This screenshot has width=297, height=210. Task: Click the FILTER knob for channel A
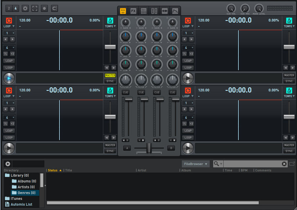point(125,80)
